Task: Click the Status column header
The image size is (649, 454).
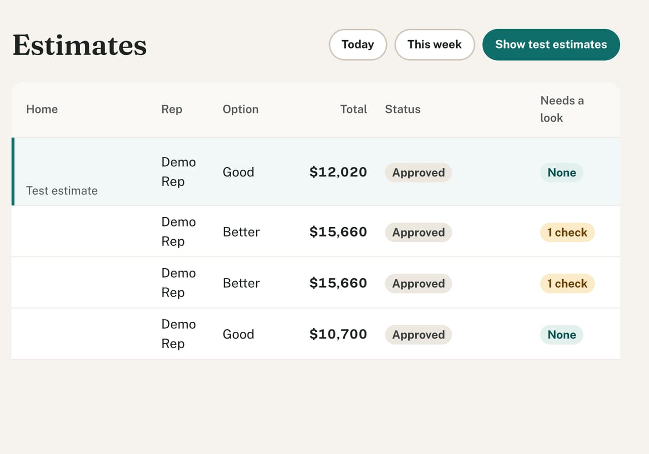Action: point(403,109)
